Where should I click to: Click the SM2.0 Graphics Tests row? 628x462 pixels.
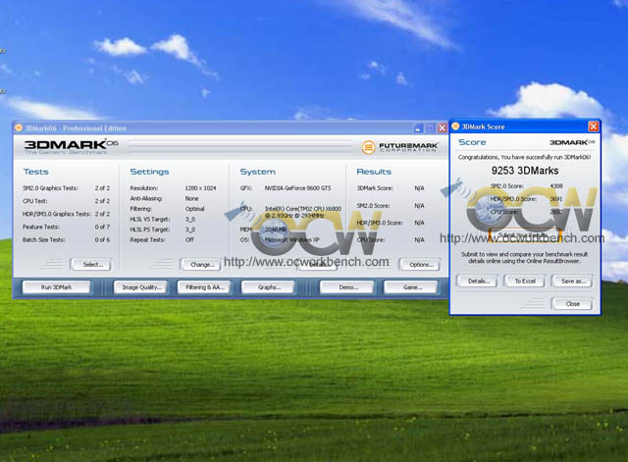pos(67,187)
